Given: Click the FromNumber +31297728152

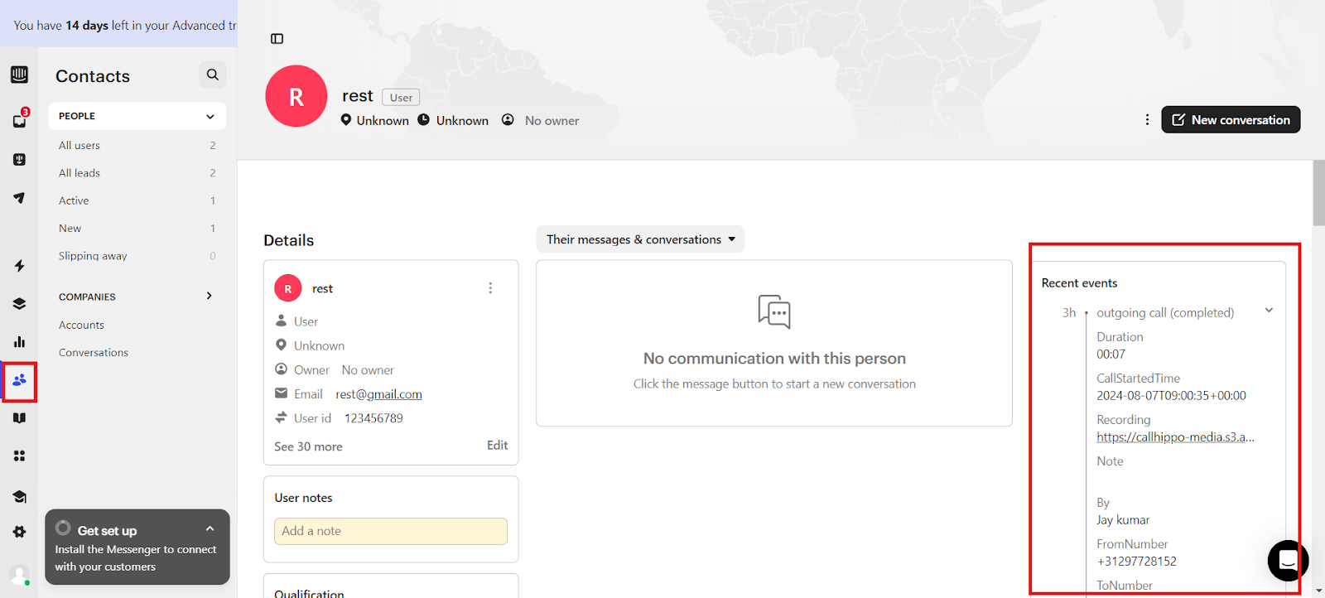Looking at the screenshot, I should [x=1136, y=562].
